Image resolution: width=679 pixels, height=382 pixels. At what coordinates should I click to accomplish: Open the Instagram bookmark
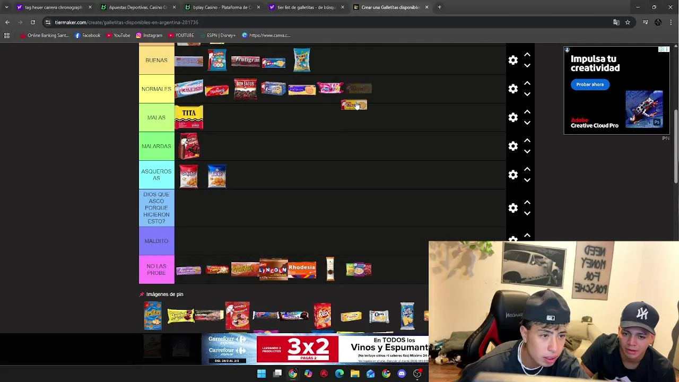pos(149,36)
